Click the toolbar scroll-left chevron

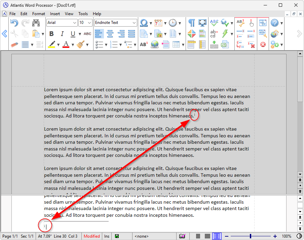(x=4, y=34)
